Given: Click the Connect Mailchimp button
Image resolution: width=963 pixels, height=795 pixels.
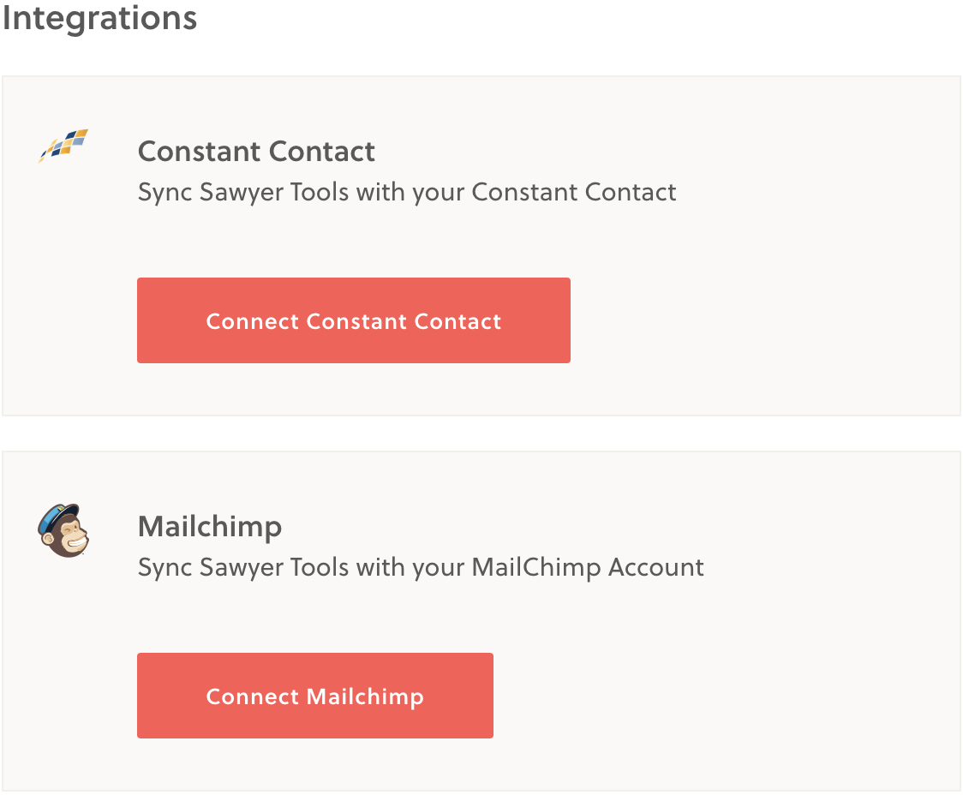Looking at the screenshot, I should (x=315, y=696).
